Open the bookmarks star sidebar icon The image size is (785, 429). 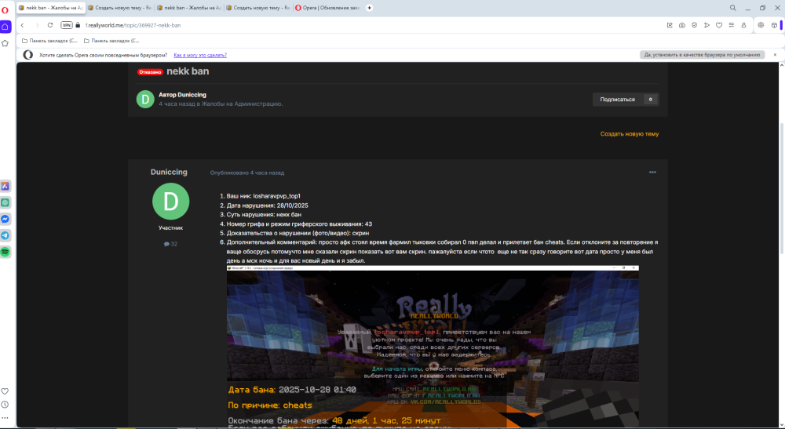coord(5,43)
